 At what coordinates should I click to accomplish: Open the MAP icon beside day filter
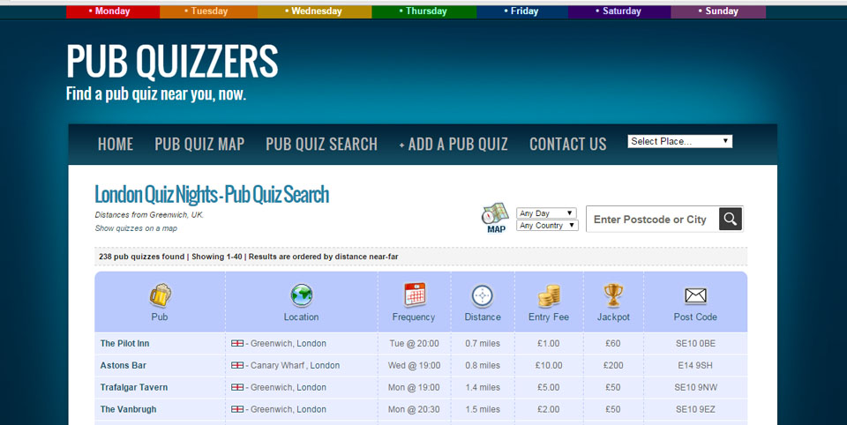click(x=495, y=218)
